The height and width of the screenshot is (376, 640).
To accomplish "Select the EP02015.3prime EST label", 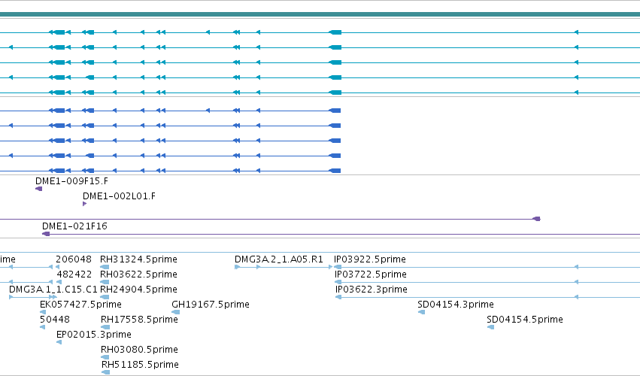I will click(x=94, y=335).
